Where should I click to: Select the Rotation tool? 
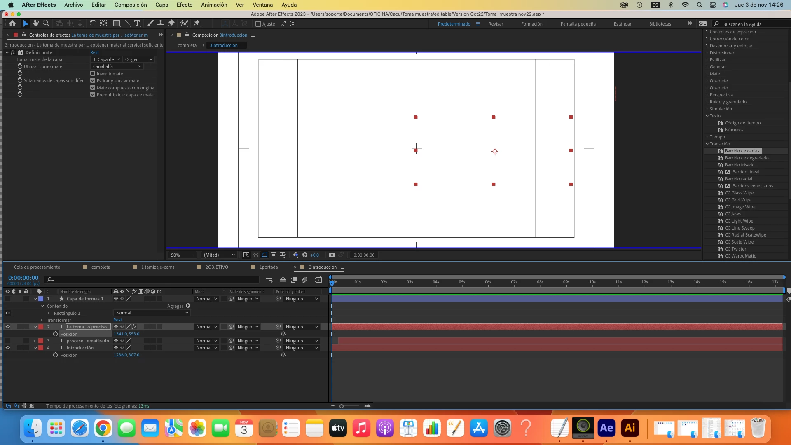pyautogui.click(x=93, y=23)
